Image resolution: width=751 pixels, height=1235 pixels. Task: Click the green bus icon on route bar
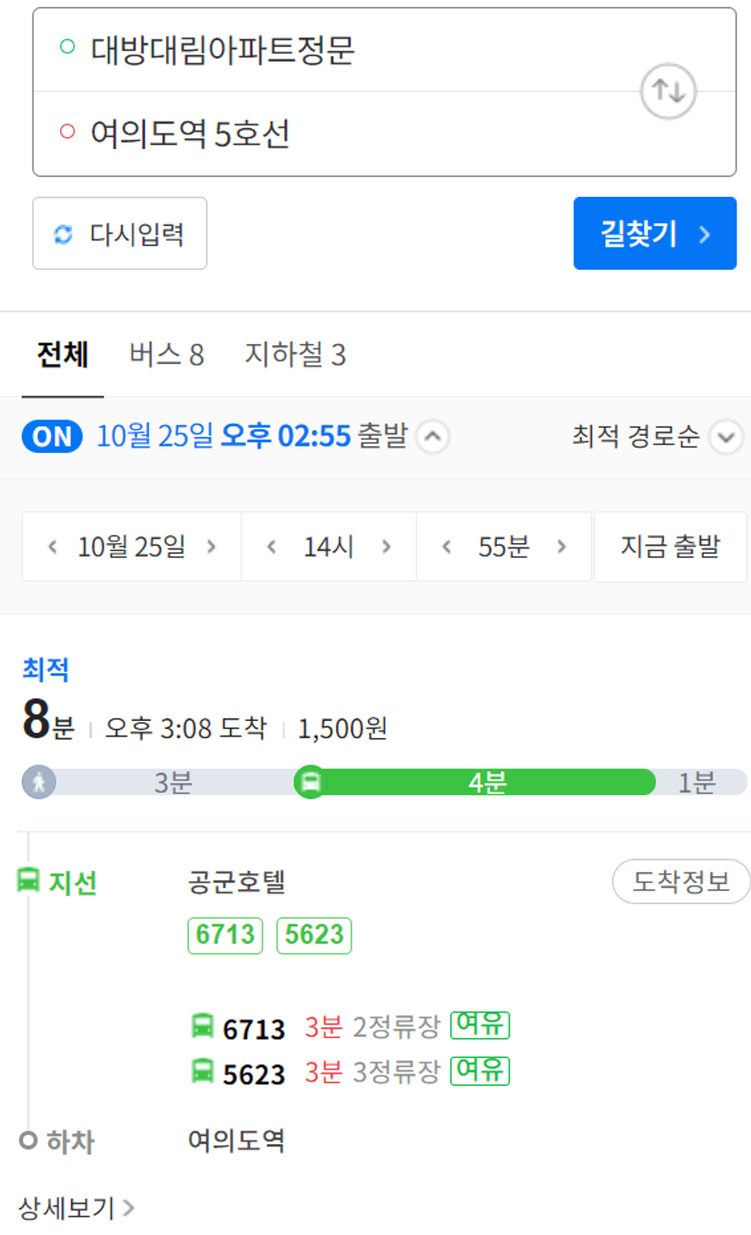click(x=311, y=782)
